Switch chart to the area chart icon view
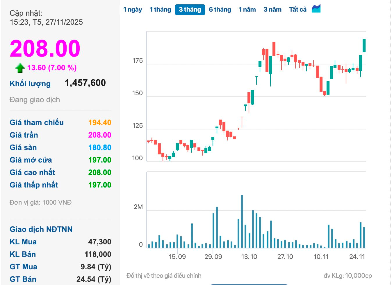Screen dimensions: 392x285 click(316, 9)
